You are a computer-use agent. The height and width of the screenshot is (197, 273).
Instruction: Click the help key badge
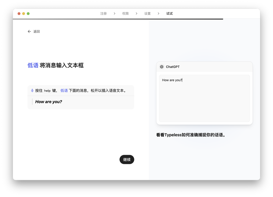coord(47,91)
